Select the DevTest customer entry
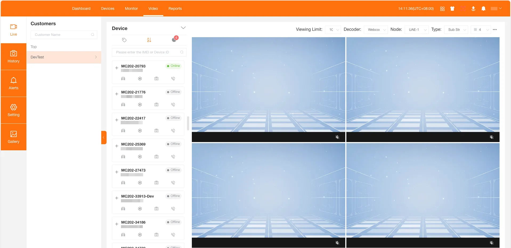511x248 pixels. pyautogui.click(x=37, y=57)
